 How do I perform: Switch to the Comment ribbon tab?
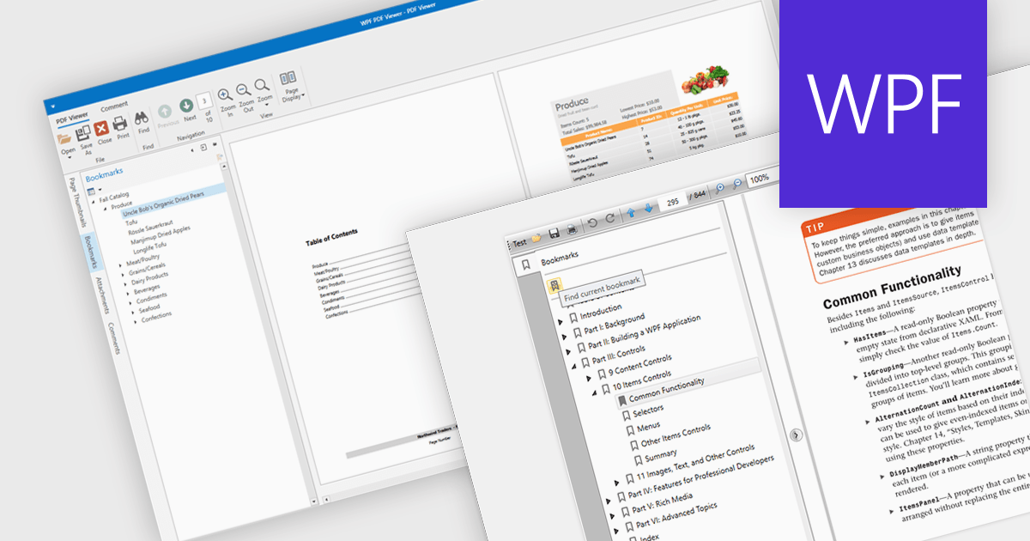click(x=114, y=106)
